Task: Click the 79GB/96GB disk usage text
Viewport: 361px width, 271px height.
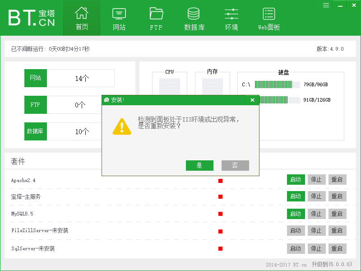Action: pyautogui.click(x=315, y=84)
